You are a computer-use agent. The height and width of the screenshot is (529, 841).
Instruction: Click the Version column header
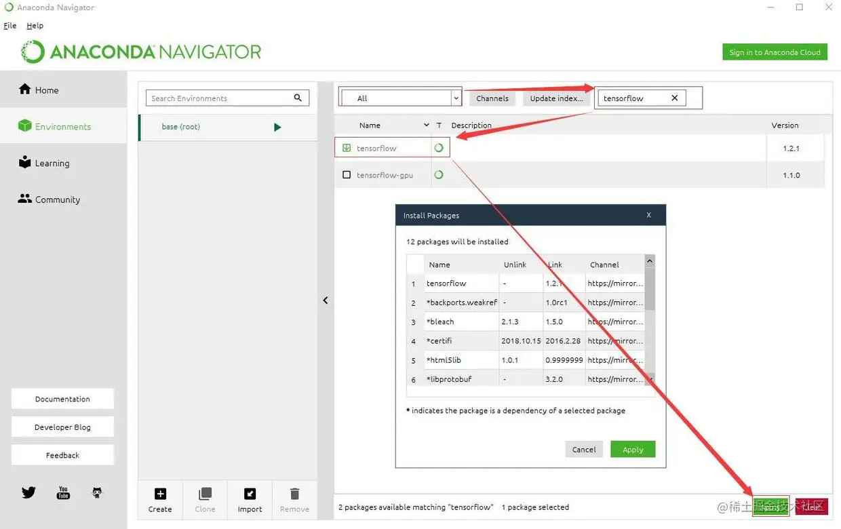click(x=785, y=125)
